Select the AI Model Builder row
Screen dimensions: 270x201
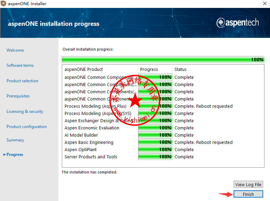(x=163, y=135)
